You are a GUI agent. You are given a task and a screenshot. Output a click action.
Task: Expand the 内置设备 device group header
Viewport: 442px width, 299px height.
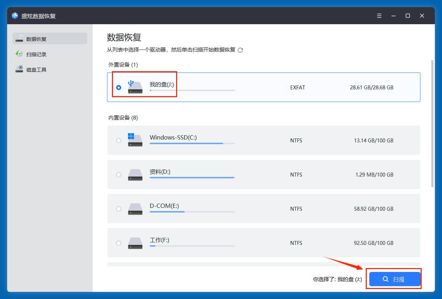point(123,117)
